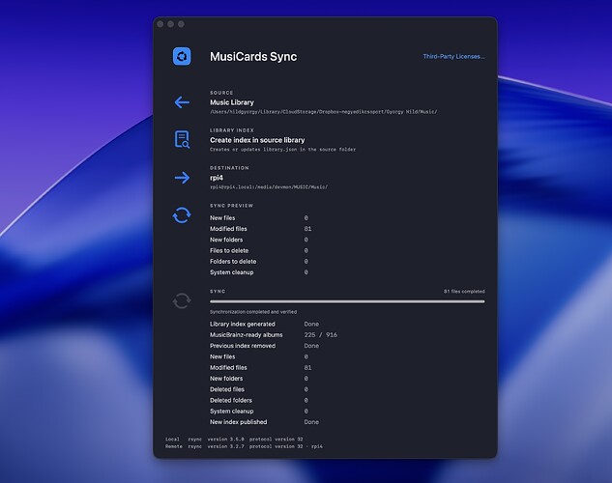Click the '225 / 916' albums value
This screenshot has height=483, width=612.
(321, 335)
